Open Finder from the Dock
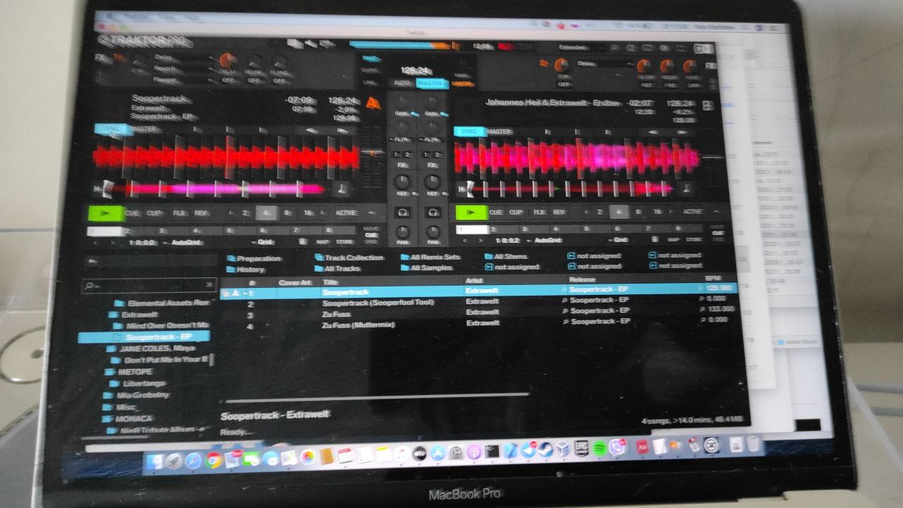The width and height of the screenshot is (903, 508). click(153, 461)
